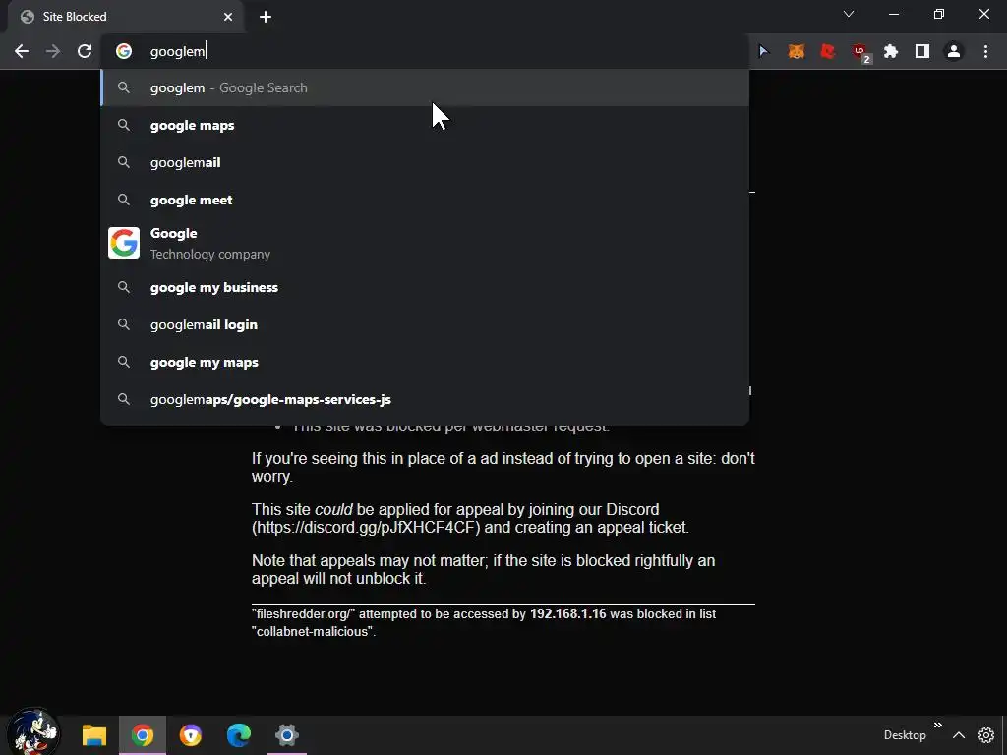Image resolution: width=1007 pixels, height=755 pixels.
Task: Show hidden system tray icons
Action: tap(958, 735)
